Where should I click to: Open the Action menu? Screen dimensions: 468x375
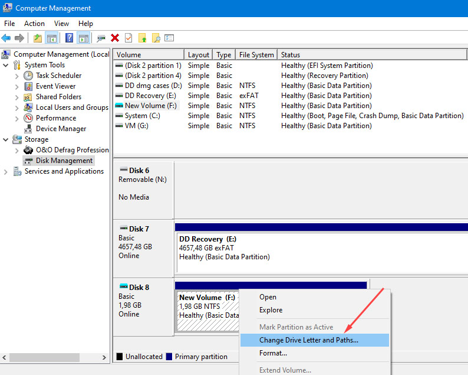click(x=34, y=23)
